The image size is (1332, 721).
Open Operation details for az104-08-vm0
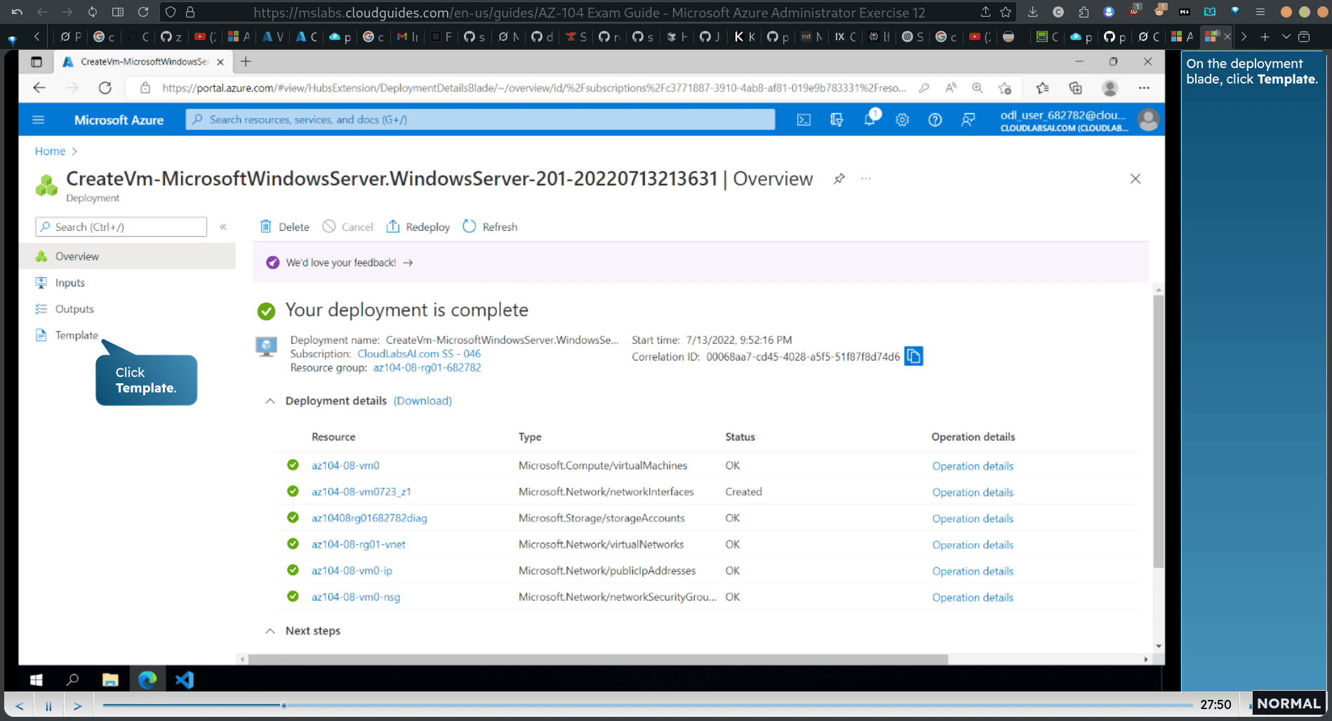point(973,466)
